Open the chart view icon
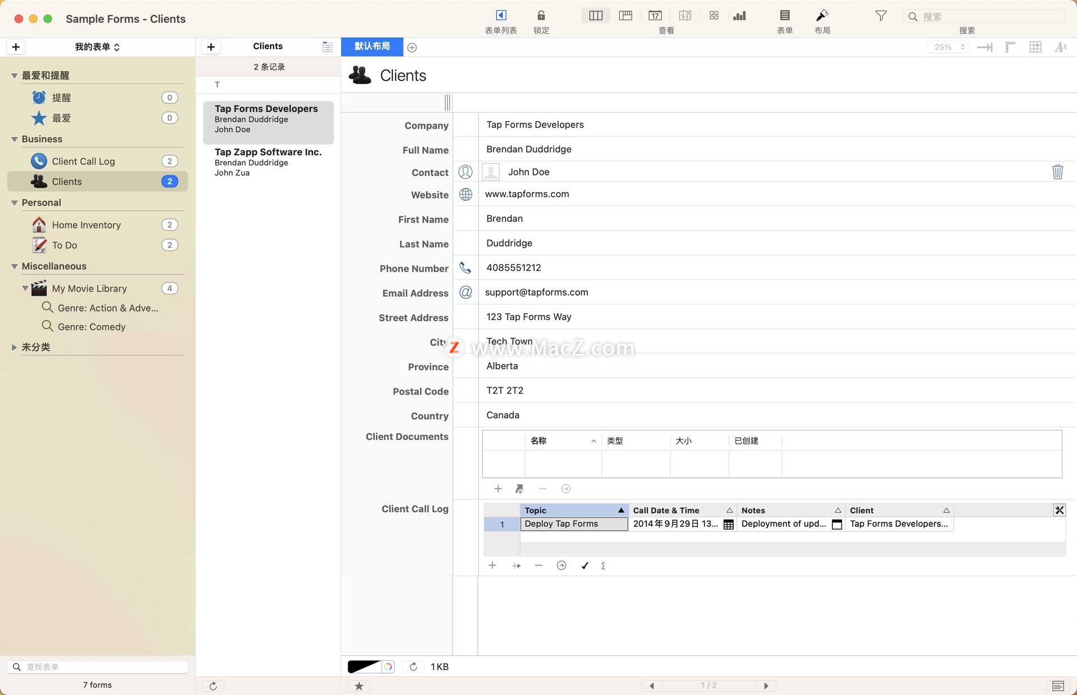The width and height of the screenshot is (1077, 695). [x=740, y=16]
